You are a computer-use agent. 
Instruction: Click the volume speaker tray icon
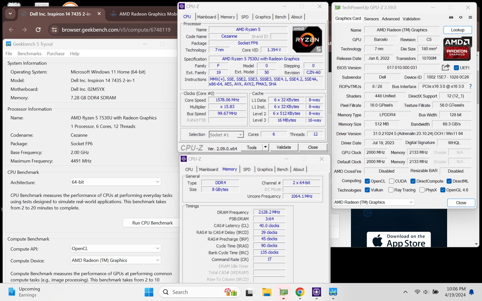(x=426, y=292)
